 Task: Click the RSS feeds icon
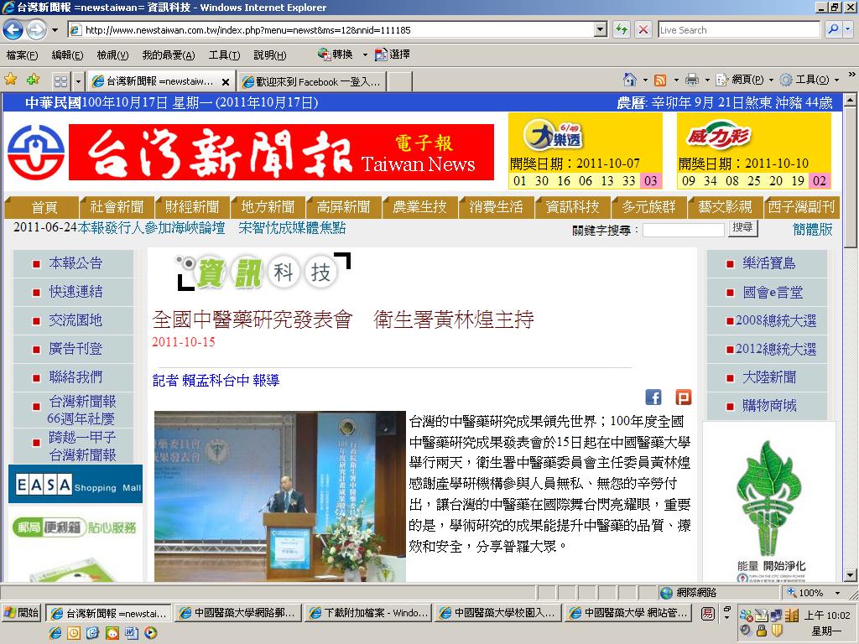pos(660,80)
